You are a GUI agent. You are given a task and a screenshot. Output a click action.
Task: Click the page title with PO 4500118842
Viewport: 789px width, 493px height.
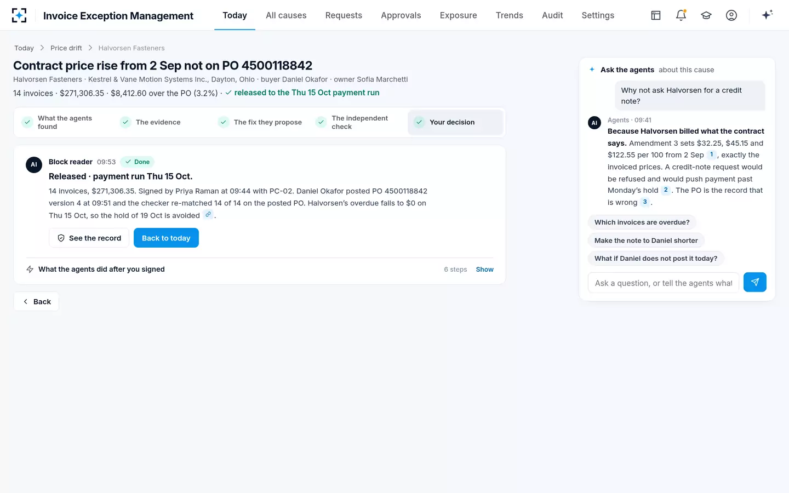coord(163,66)
